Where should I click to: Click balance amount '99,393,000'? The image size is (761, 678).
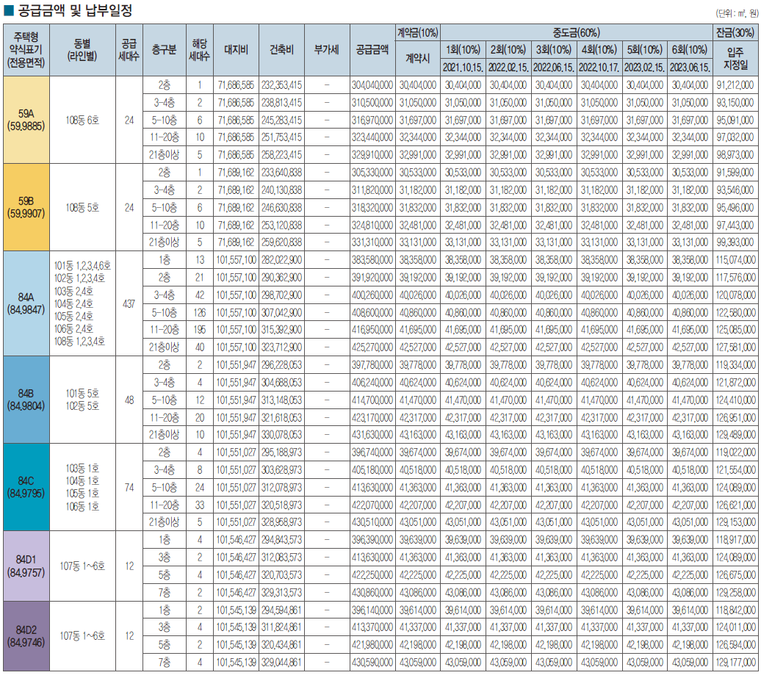click(x=735, y=242)
